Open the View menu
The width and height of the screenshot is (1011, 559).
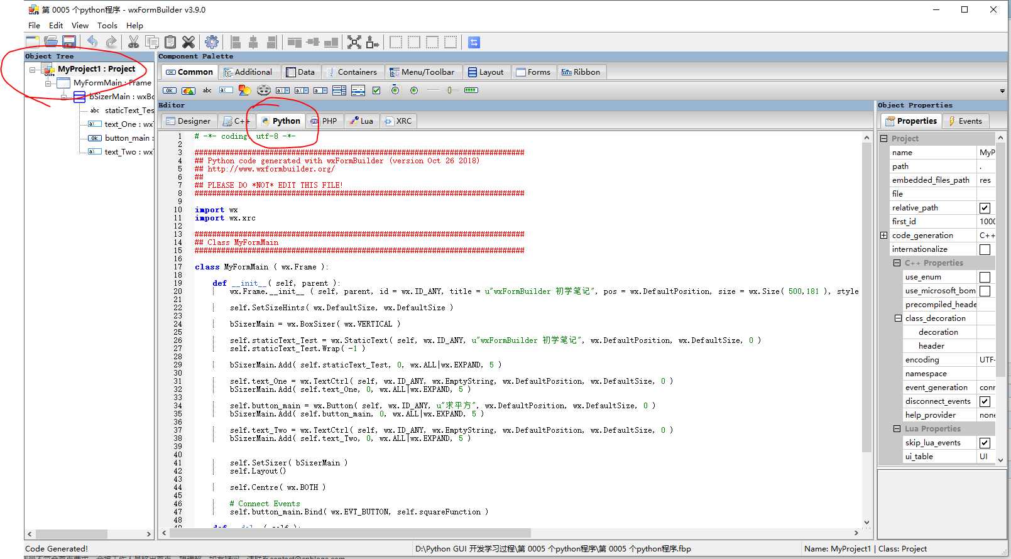point(80,25)
